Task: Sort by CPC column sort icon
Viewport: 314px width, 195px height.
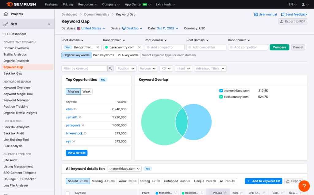Action: pyautogui.click(x=264, y=193)
